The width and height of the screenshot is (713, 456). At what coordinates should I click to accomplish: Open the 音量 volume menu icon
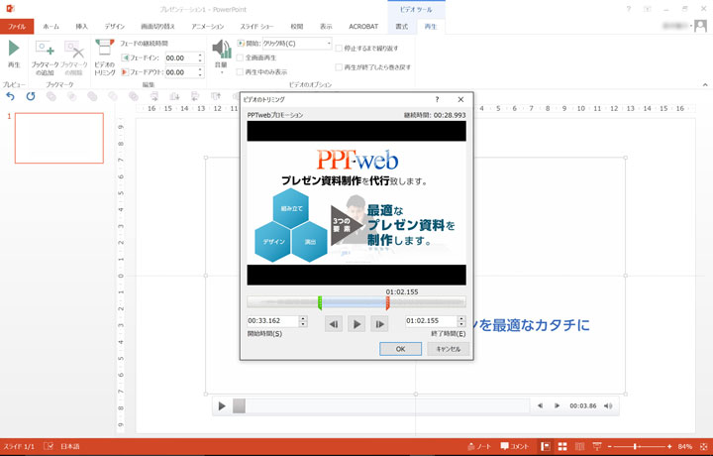click(221, 54)
